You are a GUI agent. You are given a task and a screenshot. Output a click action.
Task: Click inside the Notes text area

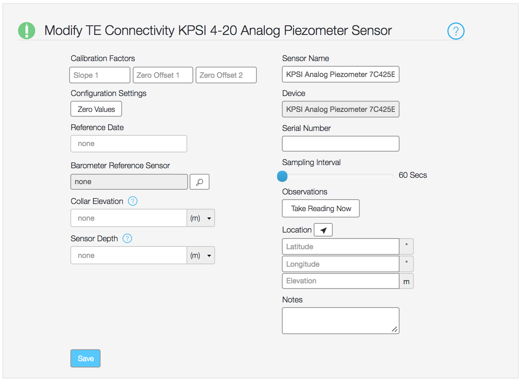click(340, 320)
